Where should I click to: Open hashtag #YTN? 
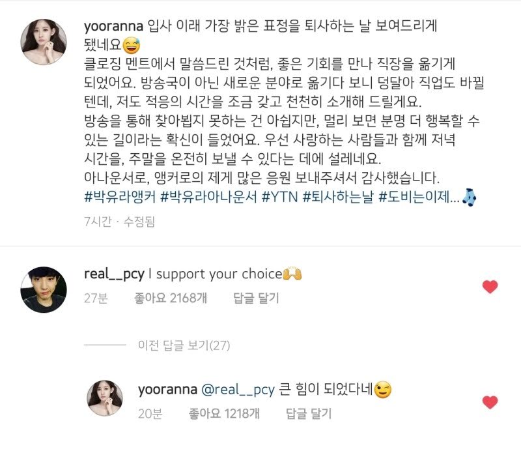[280, 197]
